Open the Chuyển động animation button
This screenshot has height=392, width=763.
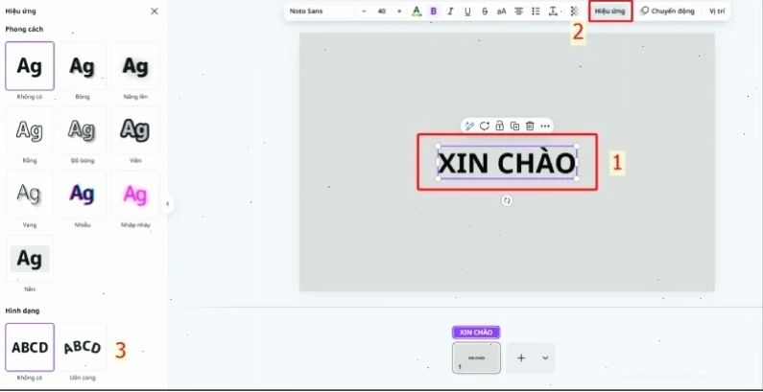(668, 12)
